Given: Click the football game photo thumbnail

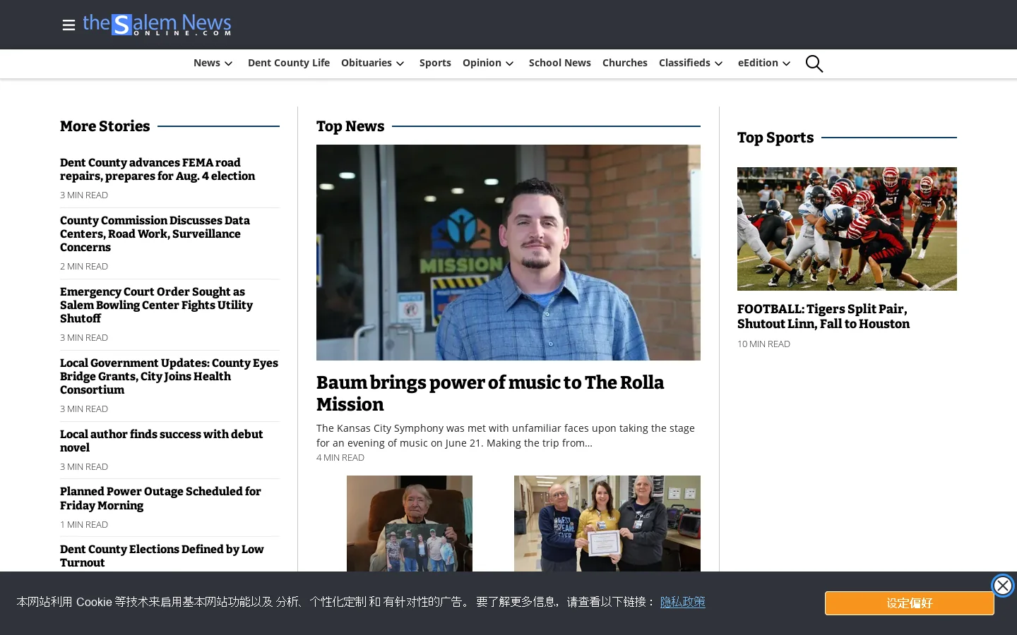Looking at the screenshot, I should point(847,229).
